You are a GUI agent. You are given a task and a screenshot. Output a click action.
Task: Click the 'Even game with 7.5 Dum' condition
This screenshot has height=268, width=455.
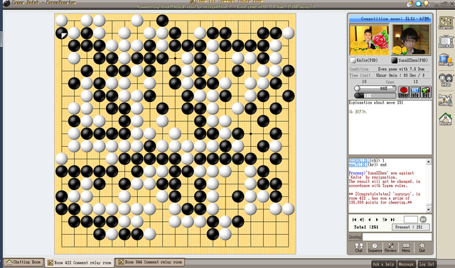401,69
